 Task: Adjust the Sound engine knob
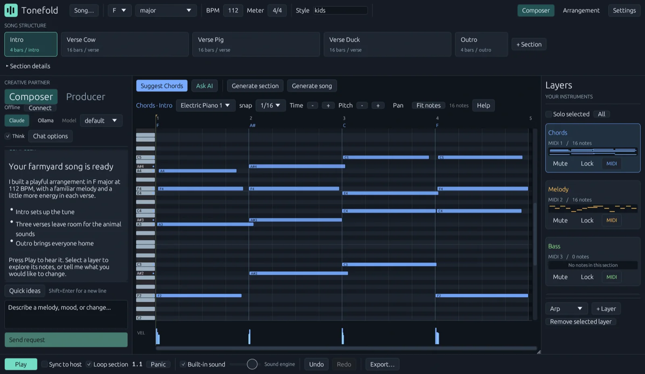coord(252,364)
